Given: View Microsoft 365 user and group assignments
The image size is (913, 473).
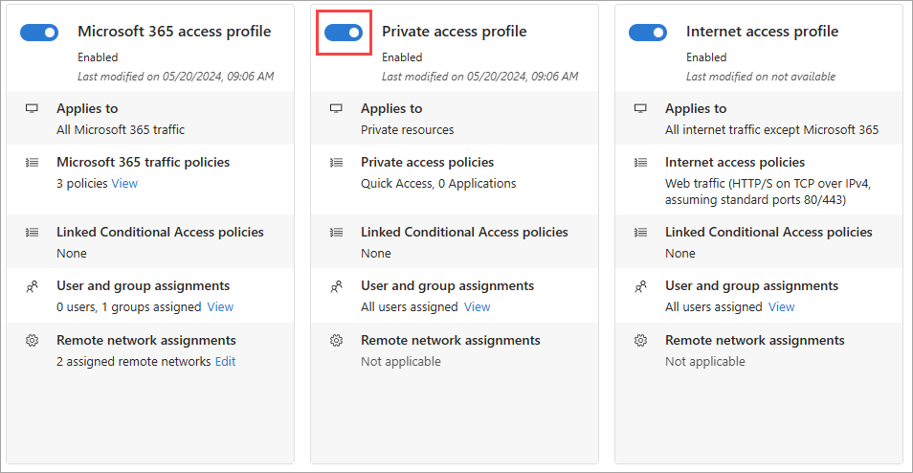Looking at the screenshot, I should pos(220,307).
